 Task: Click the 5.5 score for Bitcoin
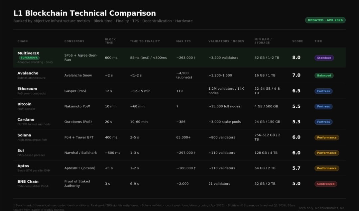tap(296, 106)
